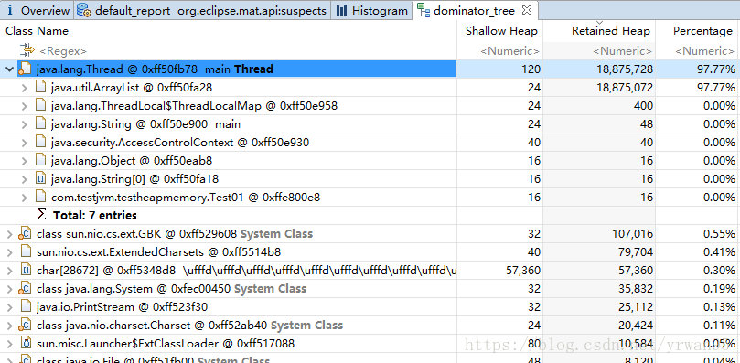
Task: Expand the java.util.ArrayList node
Action: tap(24, 88)
